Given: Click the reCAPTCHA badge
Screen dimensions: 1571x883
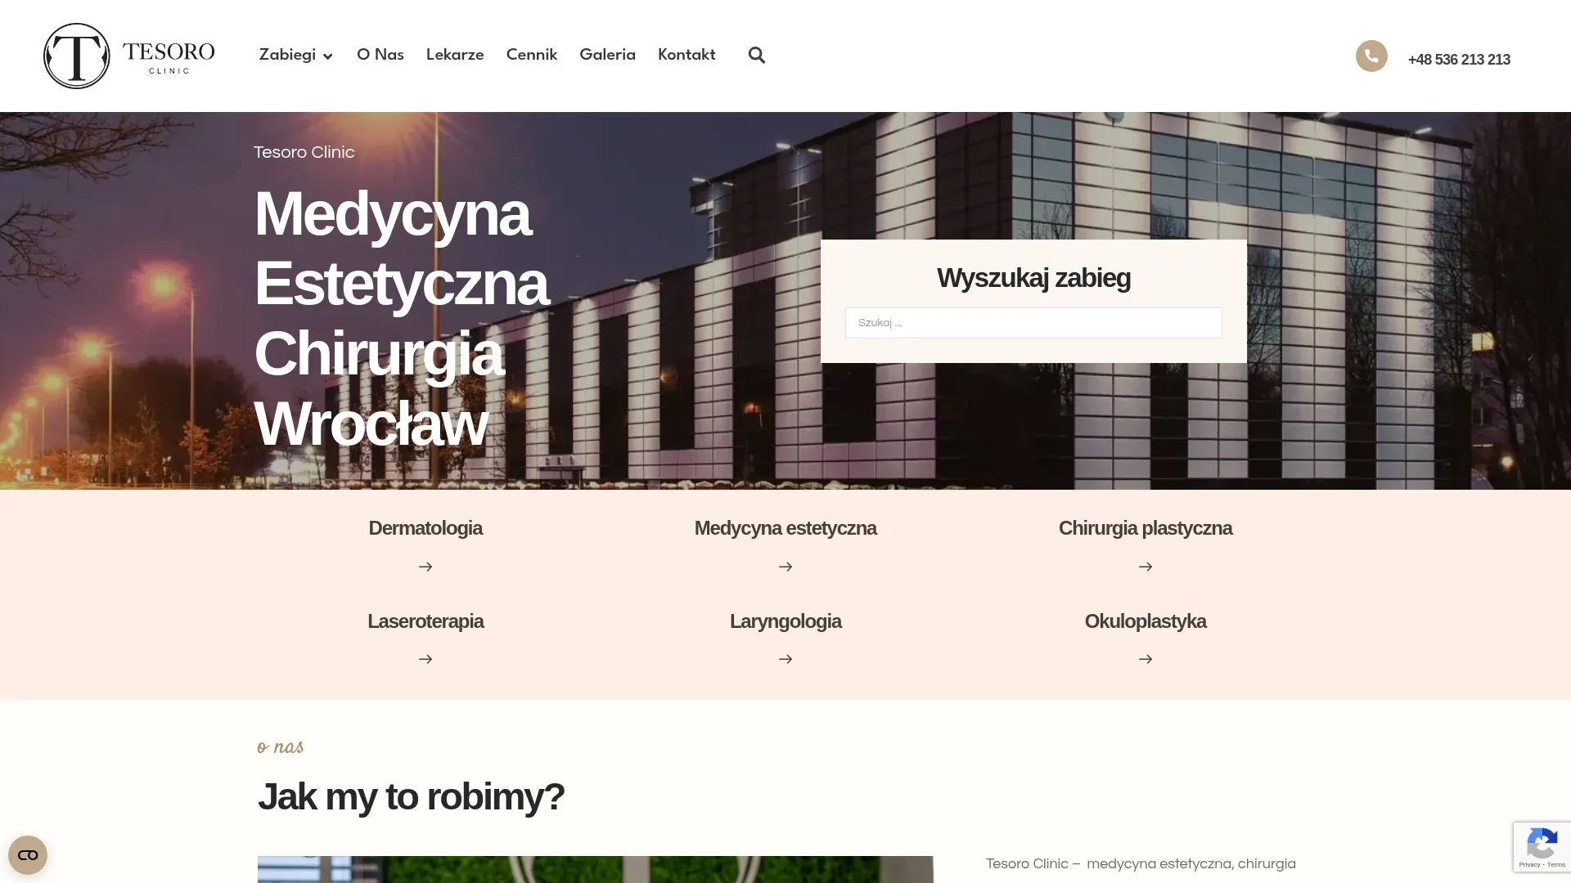Looking at the screenshot, I should coord(1542,846).
